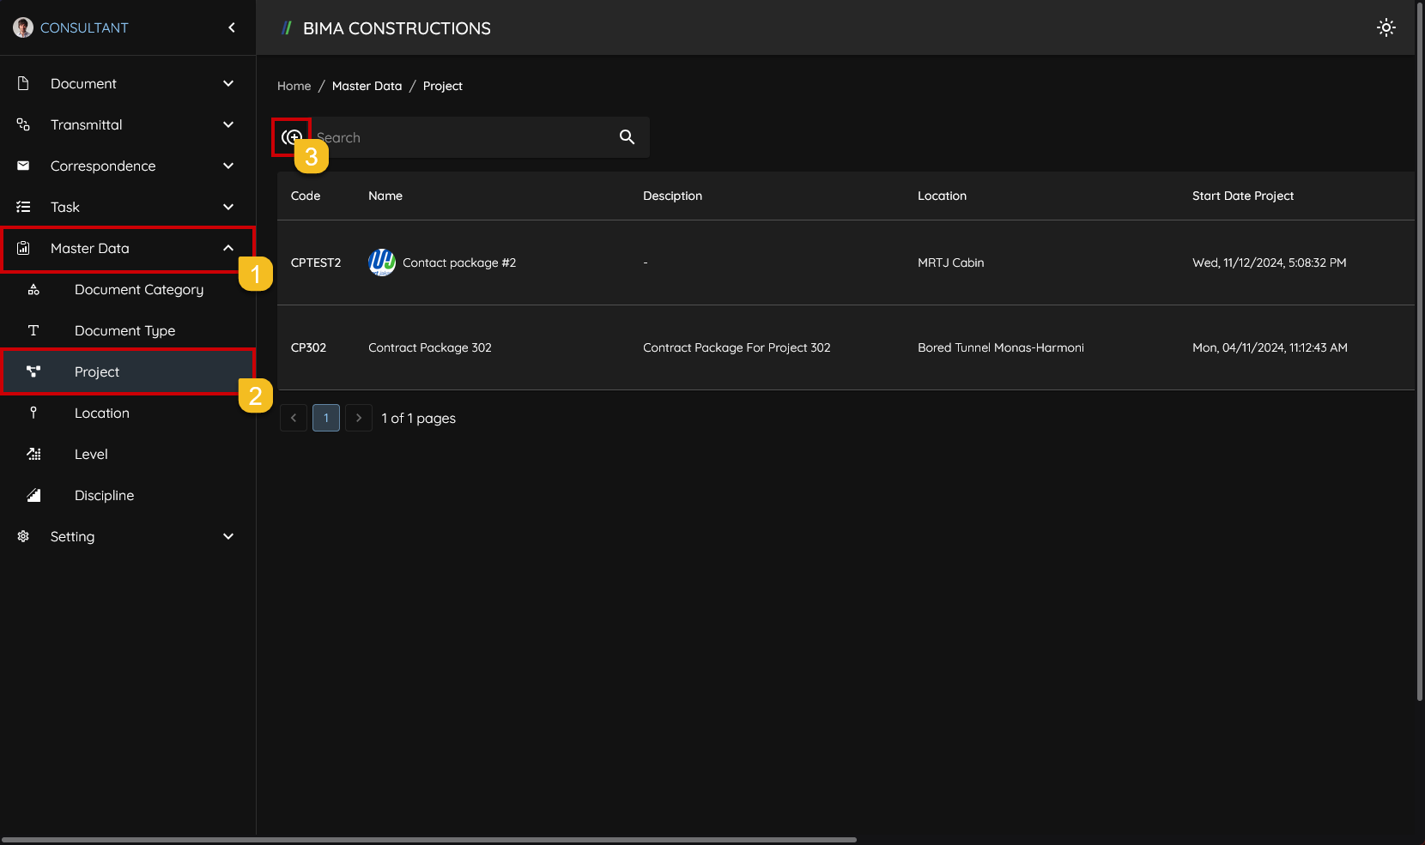This screenshot has height=845, width=1425.
Task: Open the Document Type menu item
Action: [124, 330]
